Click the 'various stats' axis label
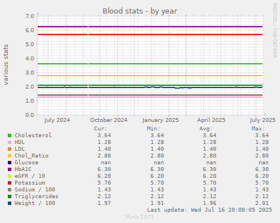Image resolution: width=280 pixels, height=223 pixels. [x=6, y=64]
